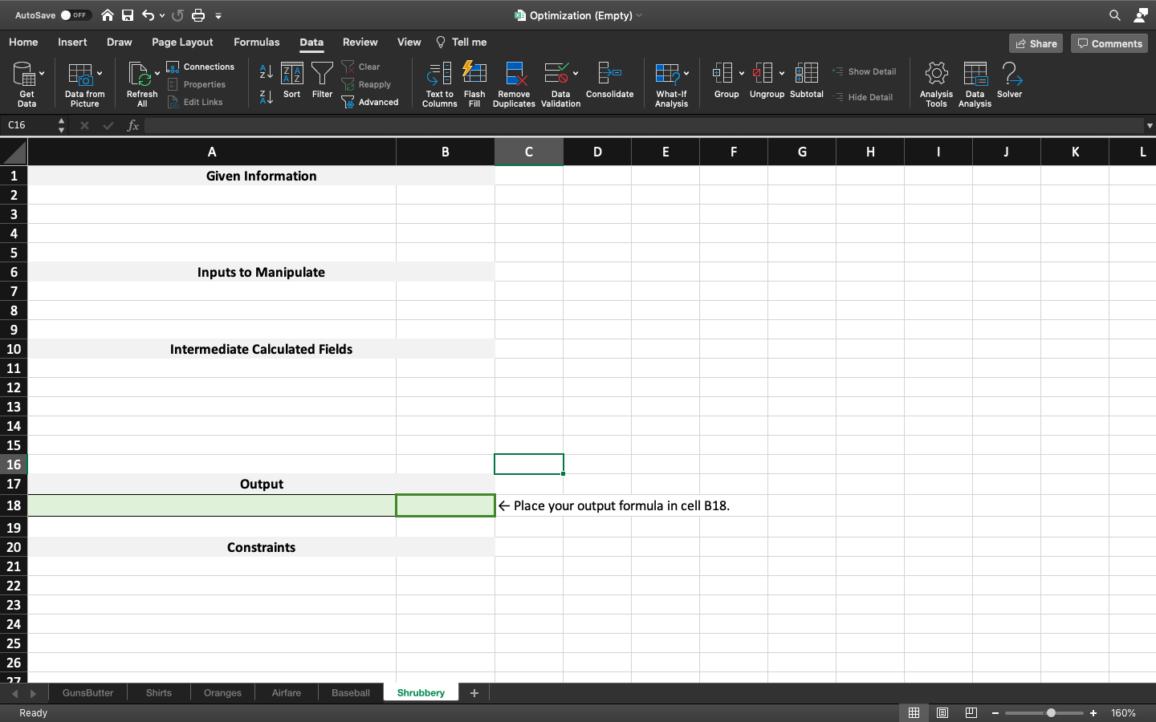The image size is (1156, 722).
Task: Apply Flash Fill
Action: pos(474,75)
